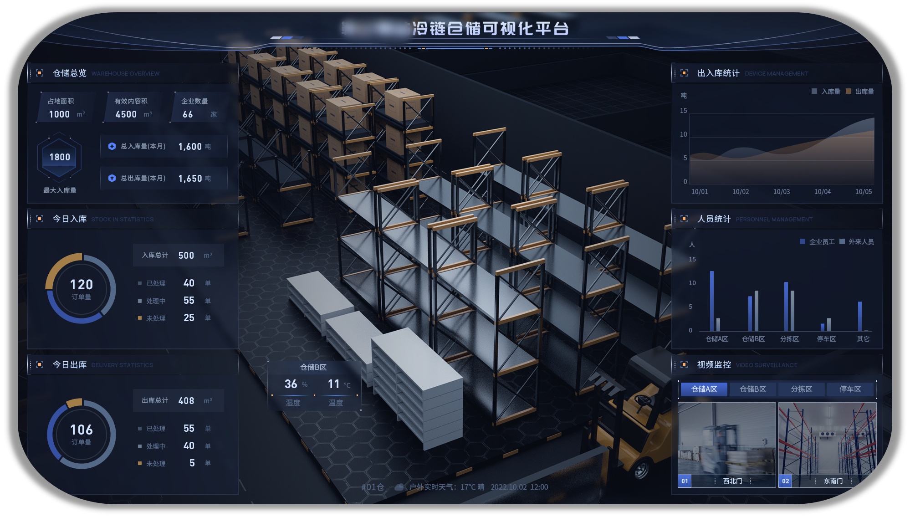Click the 出库总计 408 m³ box
Screen dimensions: 910x517
click(179, 401)
